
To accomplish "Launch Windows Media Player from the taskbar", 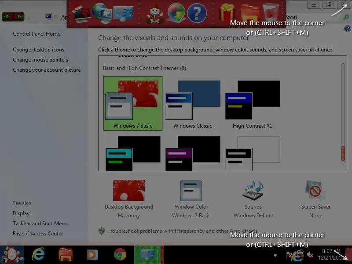I will (92, 255).
